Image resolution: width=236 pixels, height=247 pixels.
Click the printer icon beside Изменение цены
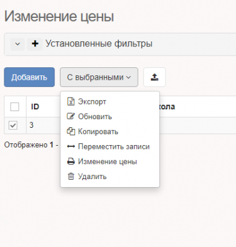pyautogui.click(x=71, y=162)
